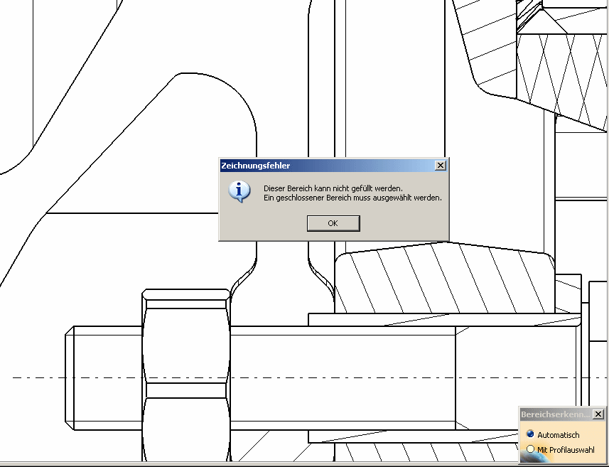Select the Automatisch radio option
This screenshot has height=467, width=609.
pos(530,434)
